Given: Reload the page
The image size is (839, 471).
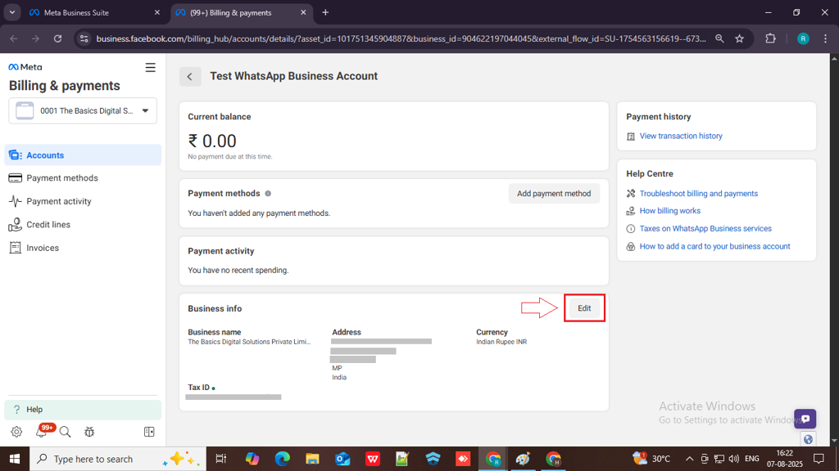Looking at the screenshot, I should pos(58,38).
